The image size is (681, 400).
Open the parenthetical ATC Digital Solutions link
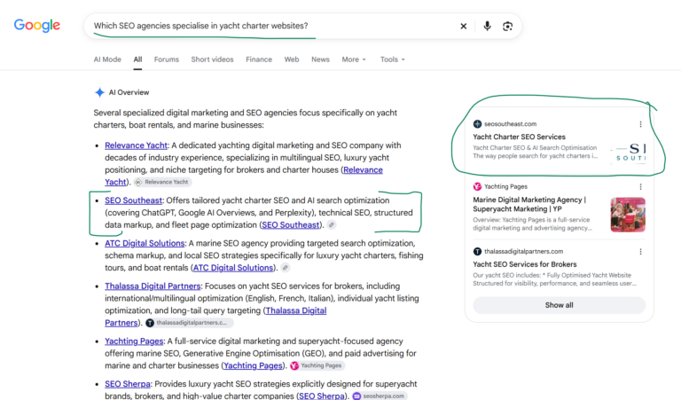tap(233, 268)
